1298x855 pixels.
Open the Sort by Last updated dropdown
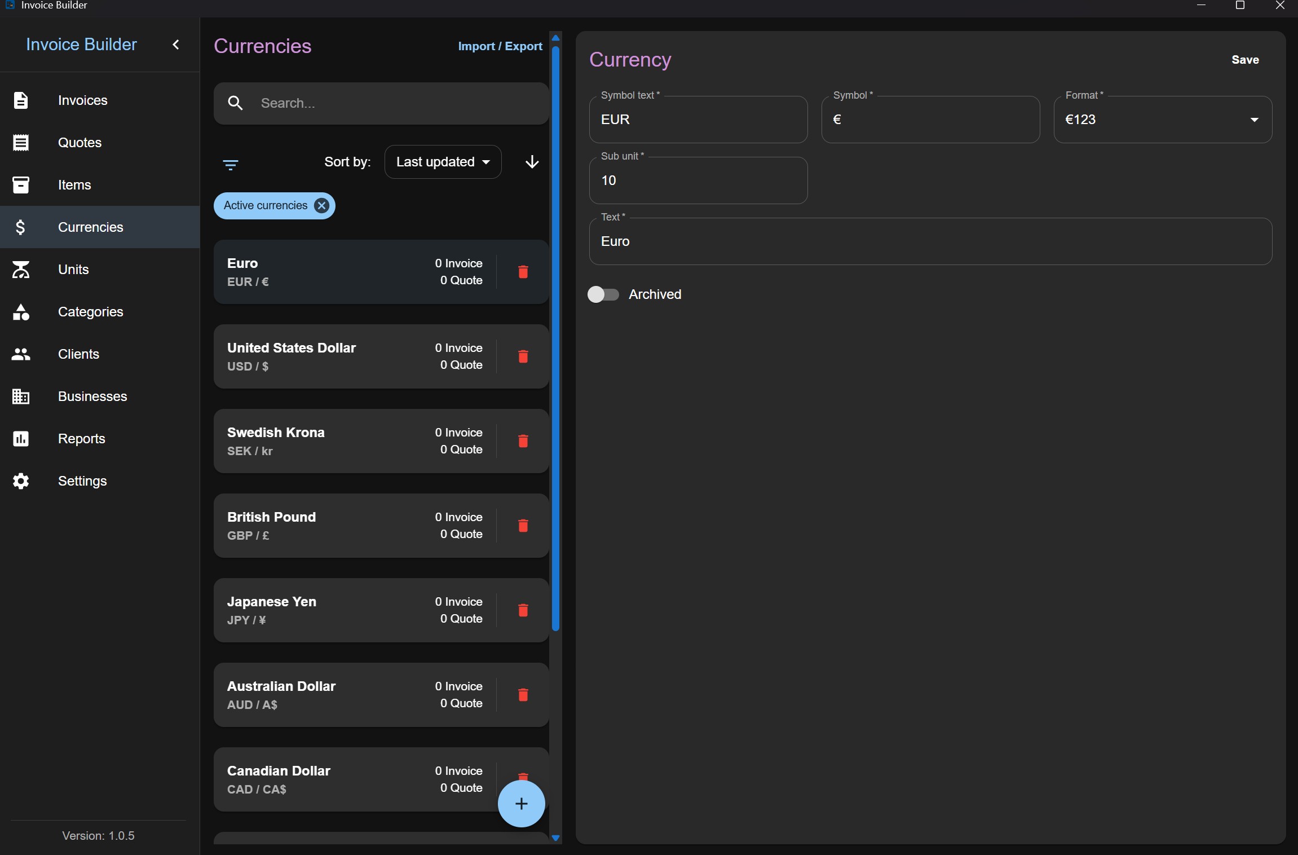(x=443, y=162)
